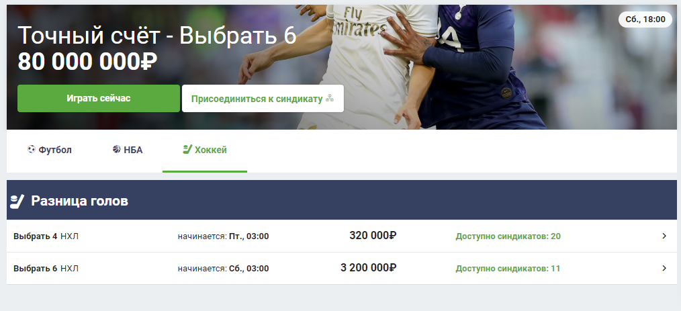The width and height of the screenshot is (681, 311).
Task: Click the 3 200 000₽ prize amount
Action: 368,267
